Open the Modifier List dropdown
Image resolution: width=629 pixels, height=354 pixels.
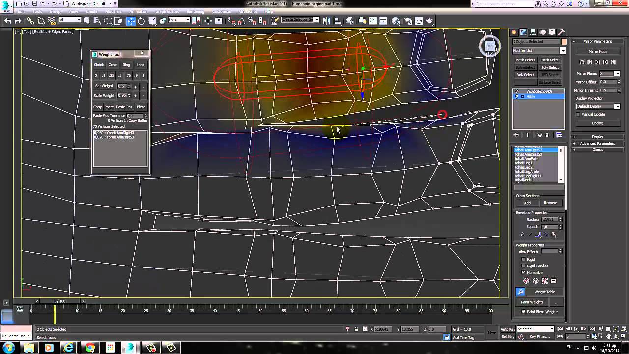tap(539, 51)
